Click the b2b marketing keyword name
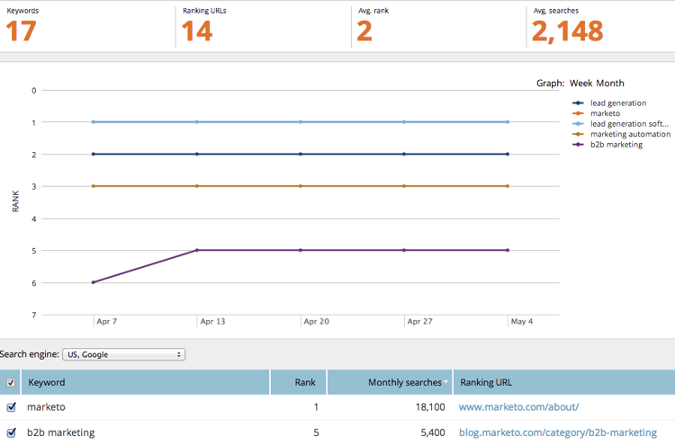Viewport: 675px width, 445px height. click(x=60, y=432)
